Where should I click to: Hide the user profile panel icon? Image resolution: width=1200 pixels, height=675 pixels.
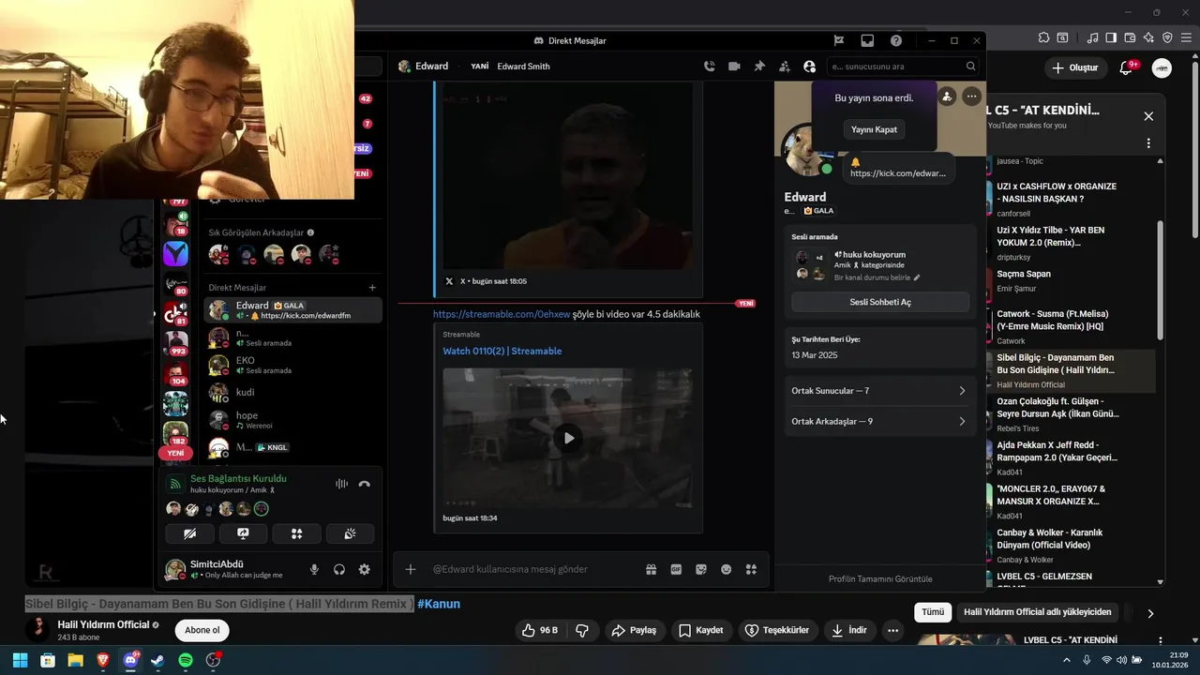point(810,67)
